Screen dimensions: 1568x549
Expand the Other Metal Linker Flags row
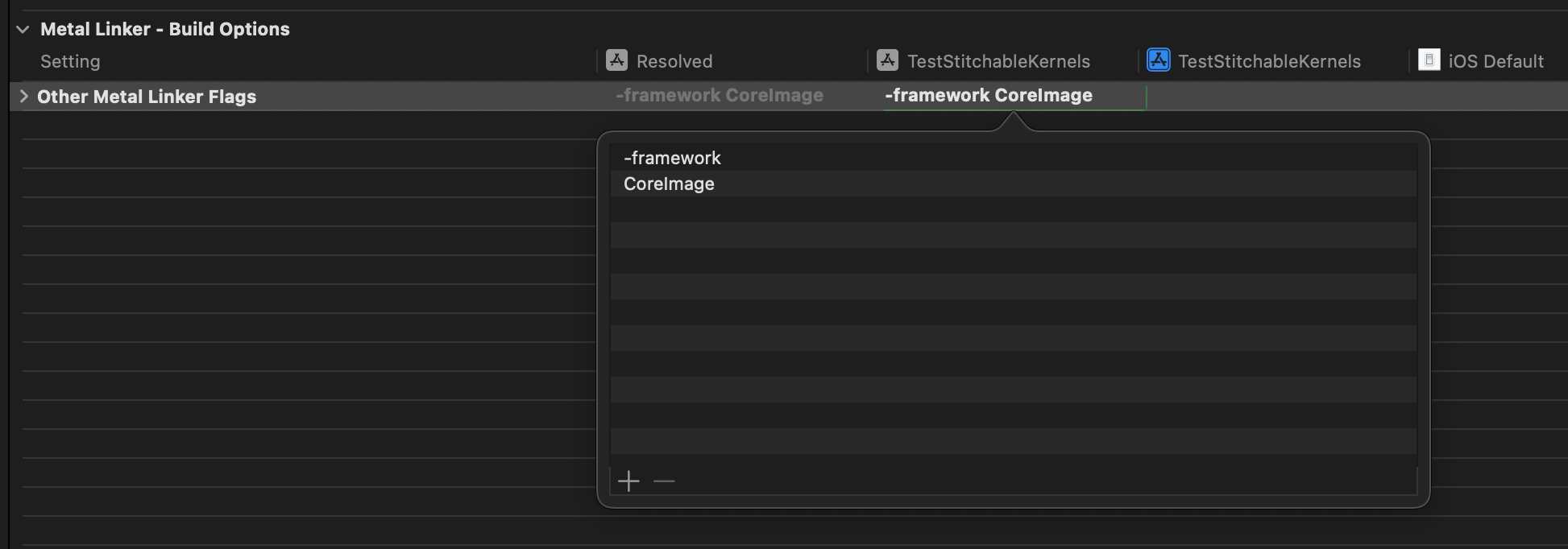[x=23, y=97]
